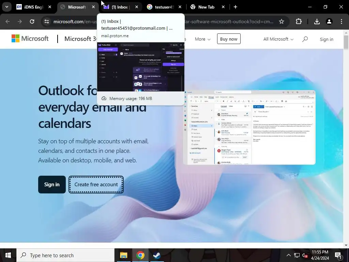The width and height of the screenshot is (349, 262).
Task: Open the Microsoft site search icon
Action: pos(305,39)
